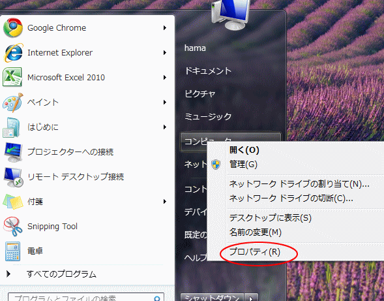Click the search magnifier icon
Screen dimensions: 384x301
point(157,298)
